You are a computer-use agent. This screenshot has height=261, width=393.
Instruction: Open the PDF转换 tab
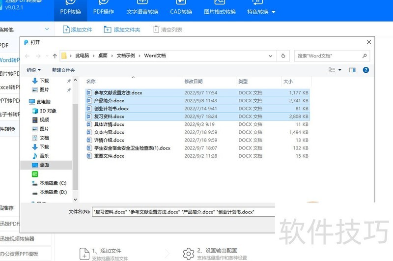point(70,10)
